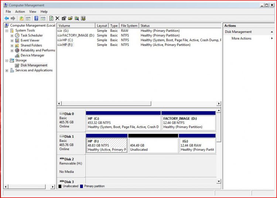Click the Open folder toolbar icon
277x198 pixels.
pyautogui.click(x=70, y=18)
